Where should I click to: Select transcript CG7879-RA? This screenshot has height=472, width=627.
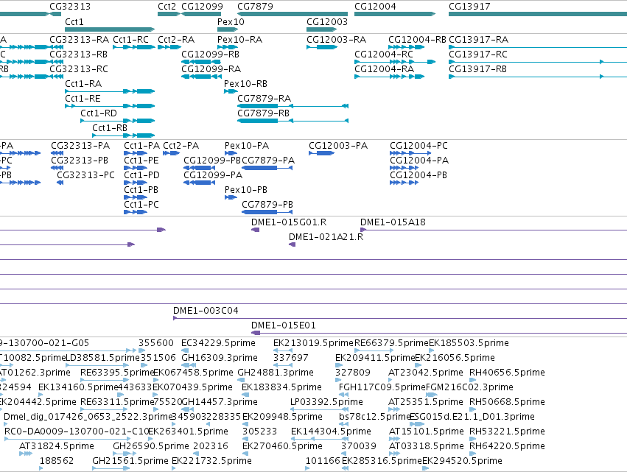point(293,106)
